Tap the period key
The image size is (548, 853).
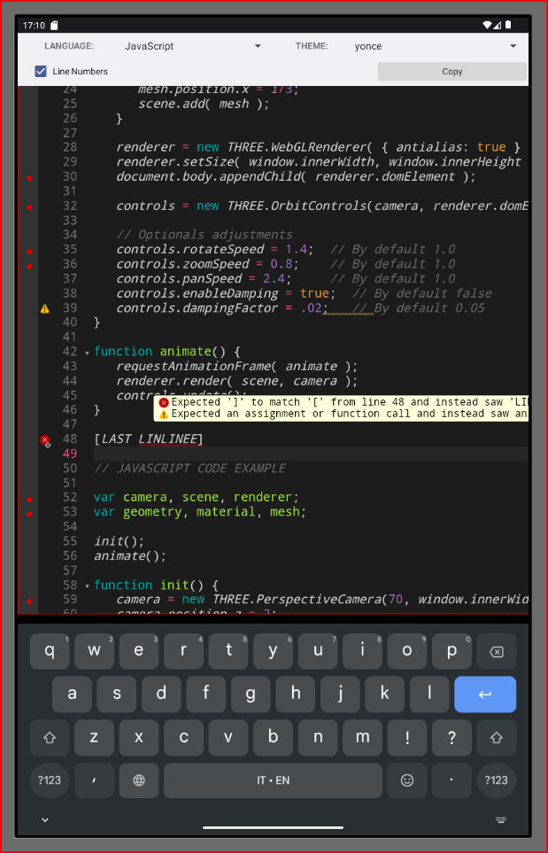point(452,780)
